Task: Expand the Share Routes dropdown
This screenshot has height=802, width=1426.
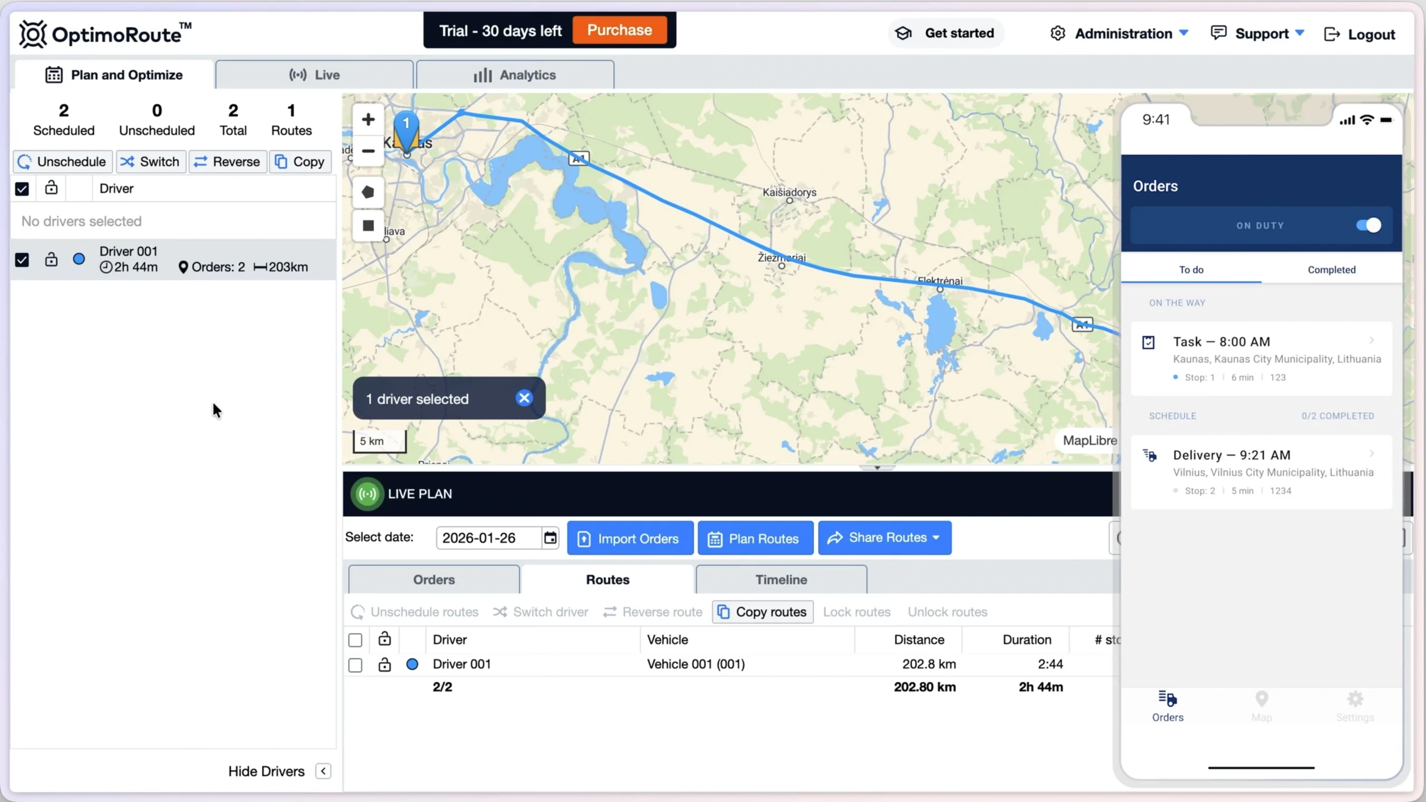Action: click(x=885, y=538)
